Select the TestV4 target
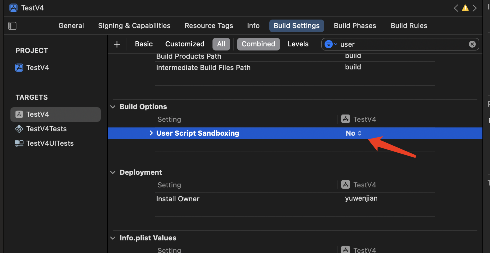 pyautogui.click(x=56, y=114)
